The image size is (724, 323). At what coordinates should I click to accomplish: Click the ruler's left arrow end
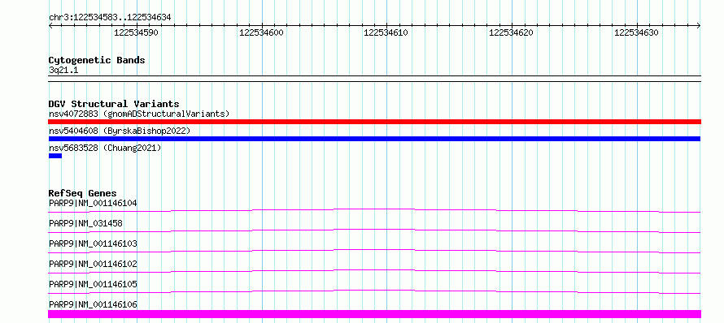(50, 26)
